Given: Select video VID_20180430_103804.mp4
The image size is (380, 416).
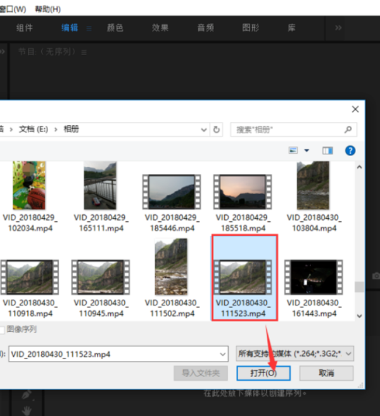Looking at the screenshot, I should point(313,197).
